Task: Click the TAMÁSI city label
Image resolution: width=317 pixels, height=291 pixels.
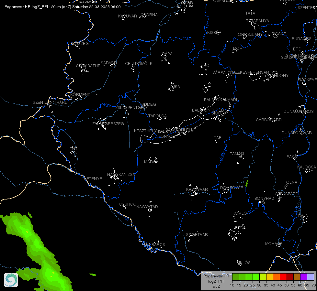Action: tap(237, 154)
